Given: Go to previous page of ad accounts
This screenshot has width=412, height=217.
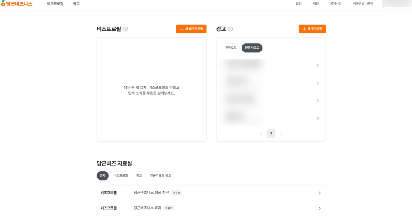Looking at the screenshot, I should pos(261,134).
